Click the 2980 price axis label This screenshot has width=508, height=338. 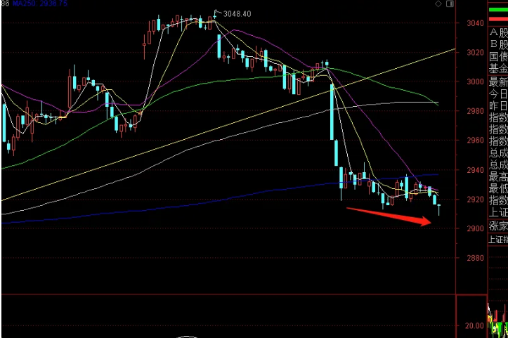click(x=475, y=111)
